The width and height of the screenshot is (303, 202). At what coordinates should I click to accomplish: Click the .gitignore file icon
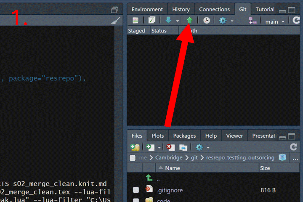pyautogui.click(x=149, y=189)
